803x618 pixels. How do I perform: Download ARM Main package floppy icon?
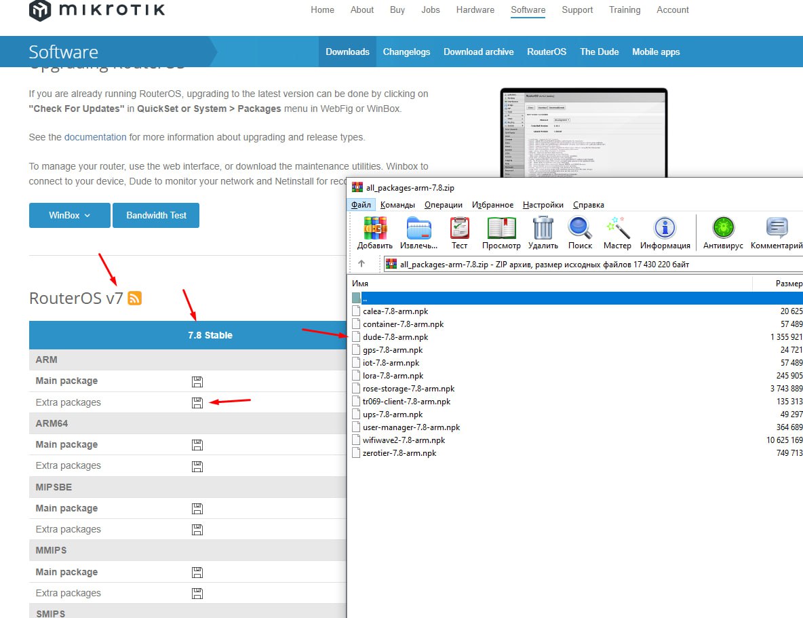[x=197, y=382]
